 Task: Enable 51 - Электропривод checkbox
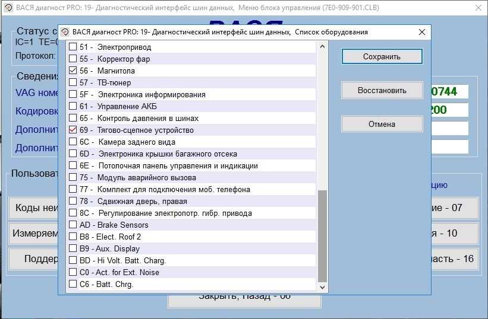tap(73, 47)
